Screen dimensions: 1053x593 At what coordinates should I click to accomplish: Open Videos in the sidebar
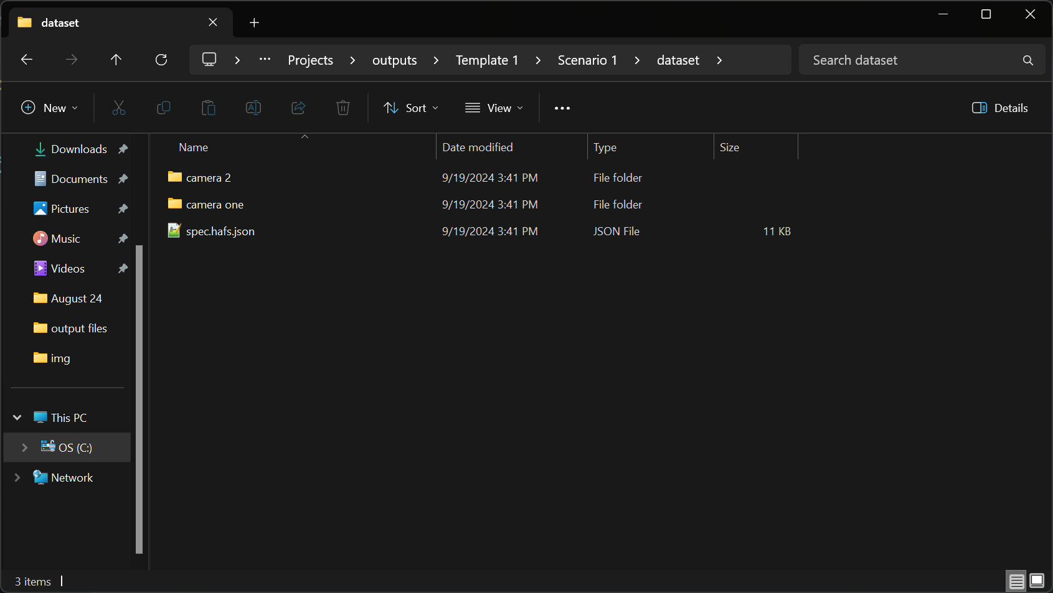68,268
